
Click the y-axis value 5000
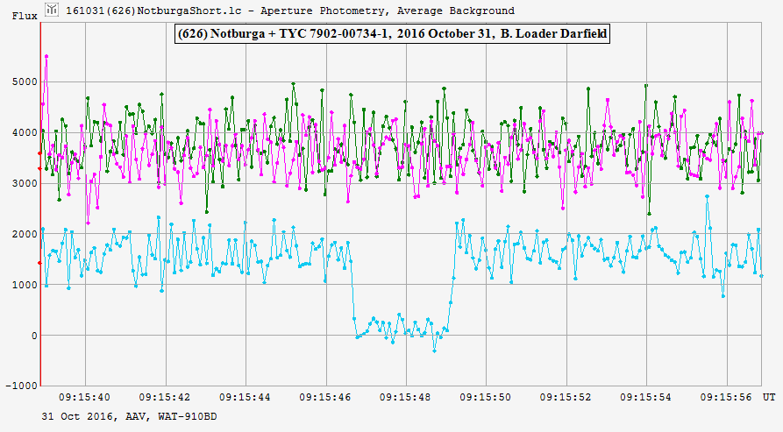(25, 81)
